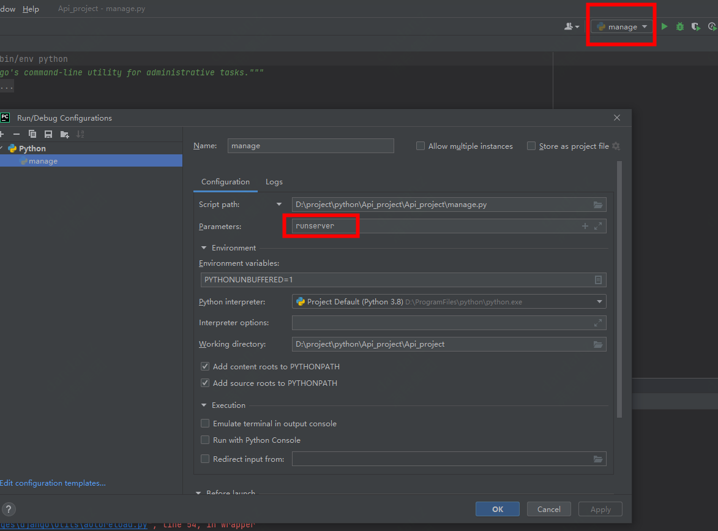
Task: Open the Help menu
Action: tap(31, 9)
